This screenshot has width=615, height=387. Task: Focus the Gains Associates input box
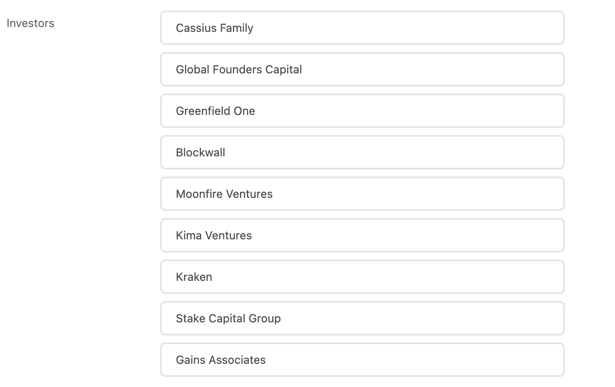click(x=362, y=360)
